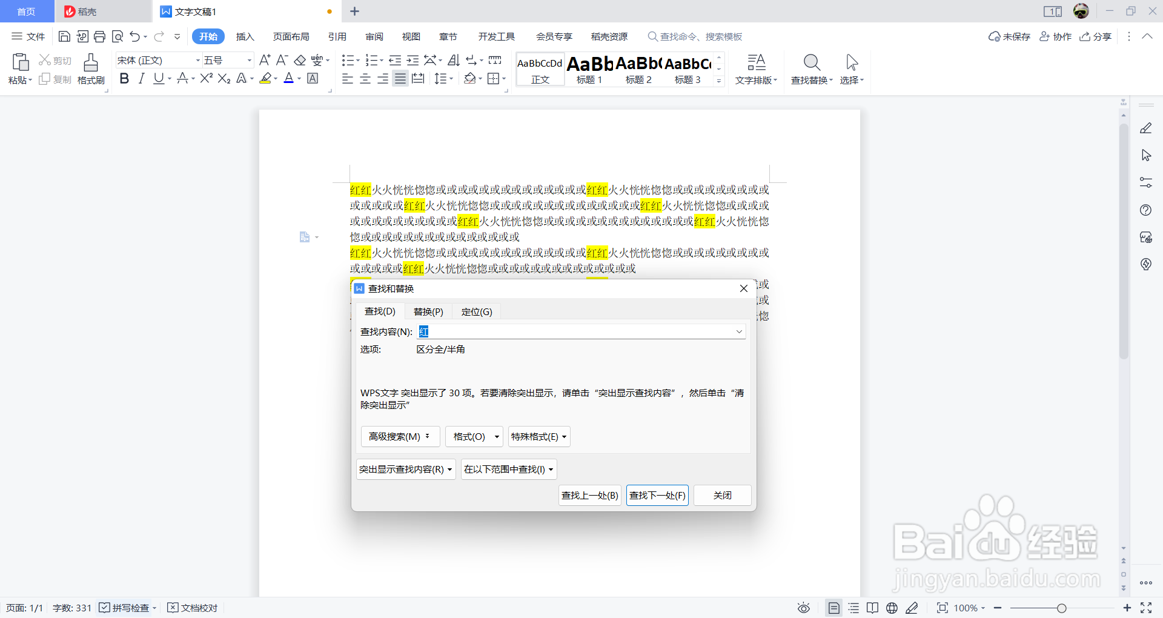
Task: Apply Superscript formatting
Action: (207, 78)
